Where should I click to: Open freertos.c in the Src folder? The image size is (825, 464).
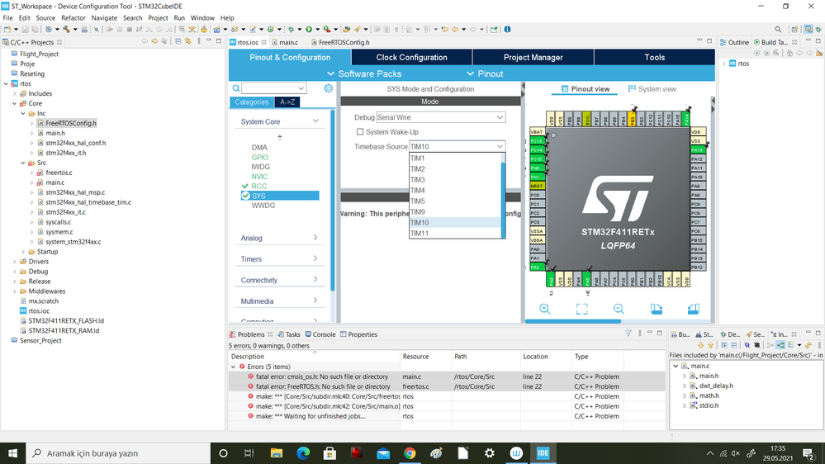coord(59,173)
